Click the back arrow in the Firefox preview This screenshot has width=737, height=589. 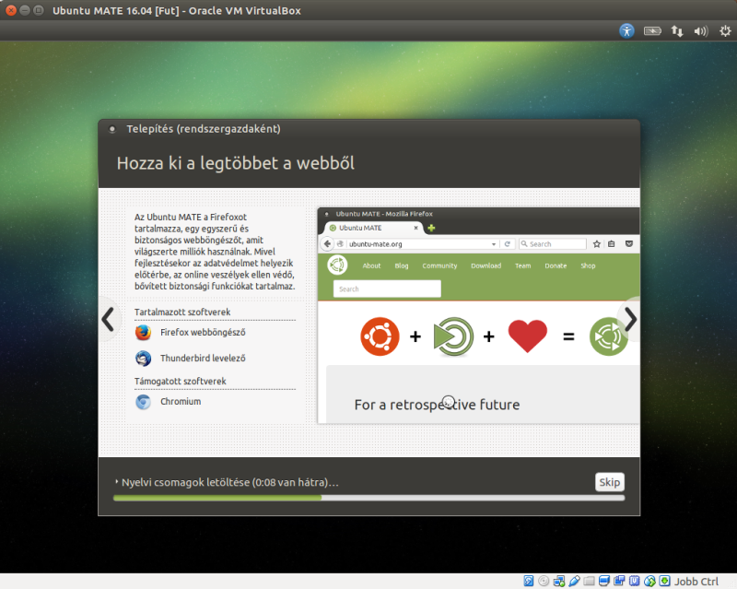point(327,243)
